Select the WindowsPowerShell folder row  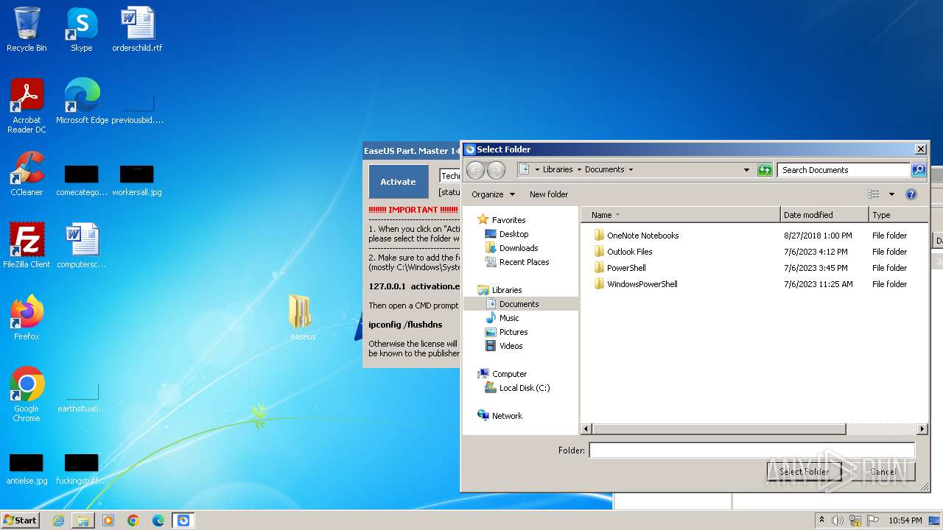coord(642,284)
